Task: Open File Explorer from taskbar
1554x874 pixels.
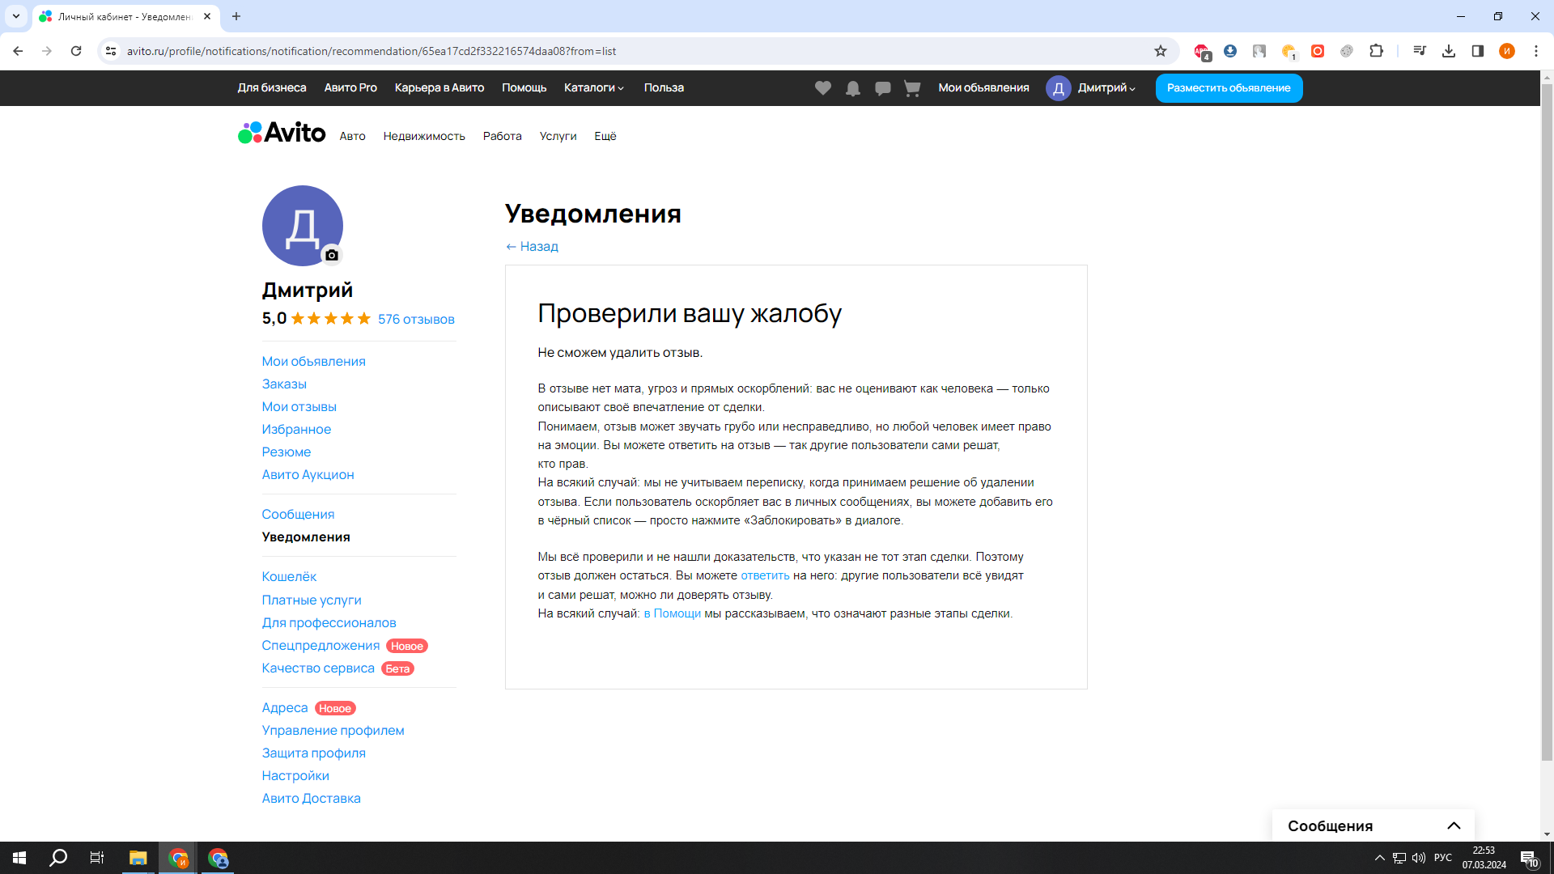Action: click(x=138, y=858)
